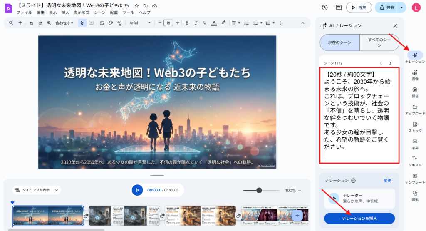Click the timeline zoom slider handle
Viewport: 426px width, 231px height.
tap(259, 190)
